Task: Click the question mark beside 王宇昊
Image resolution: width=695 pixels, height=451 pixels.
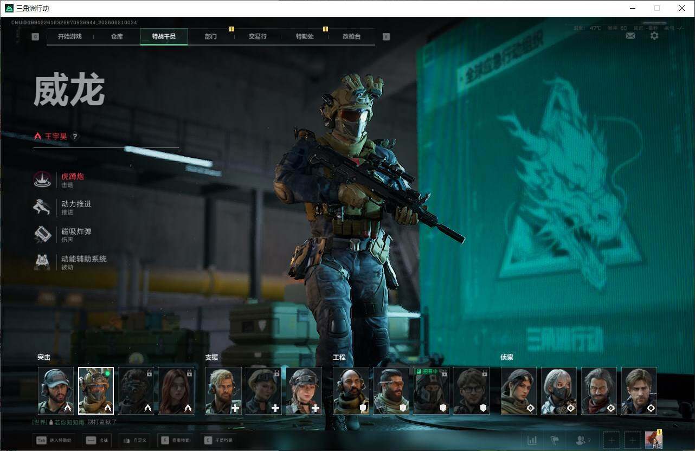Action: [75, 137]
